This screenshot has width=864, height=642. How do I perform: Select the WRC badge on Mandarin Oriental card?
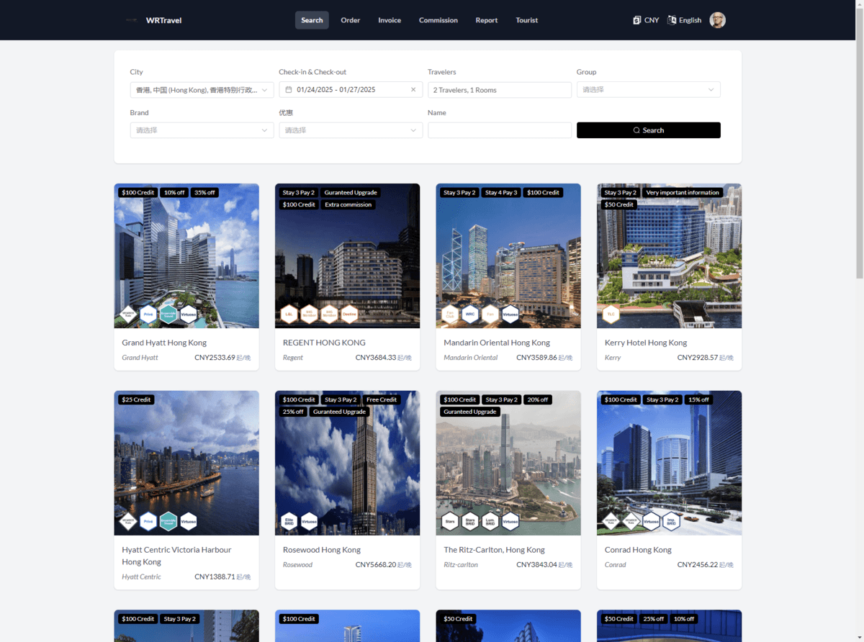(470, 314)
